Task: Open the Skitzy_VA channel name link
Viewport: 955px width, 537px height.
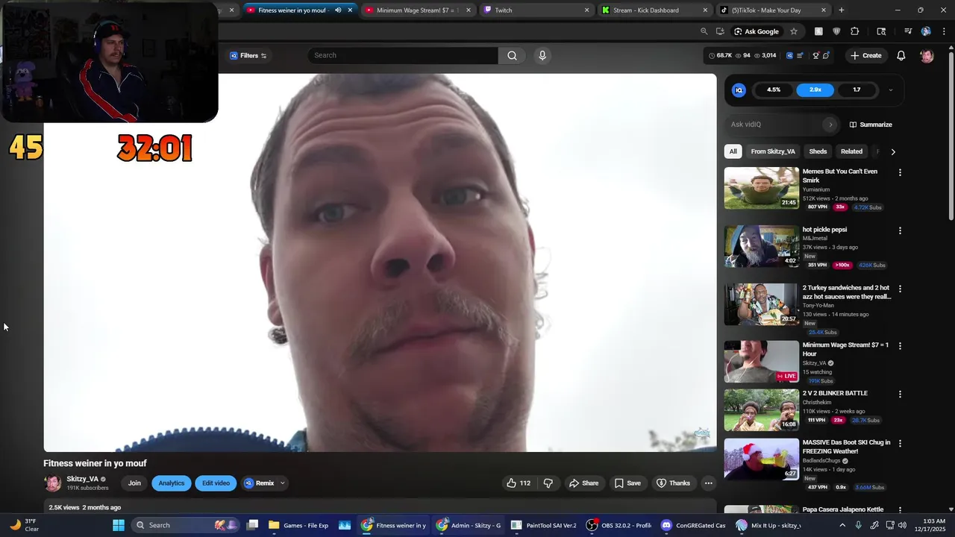Action: 82,479
